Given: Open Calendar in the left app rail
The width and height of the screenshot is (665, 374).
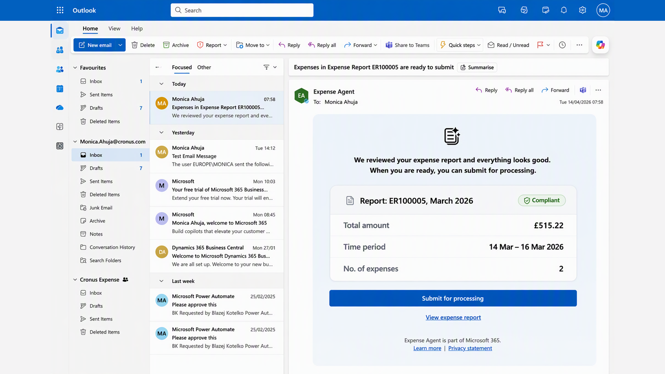Looking at the screenshot, I should coord(60,89).
